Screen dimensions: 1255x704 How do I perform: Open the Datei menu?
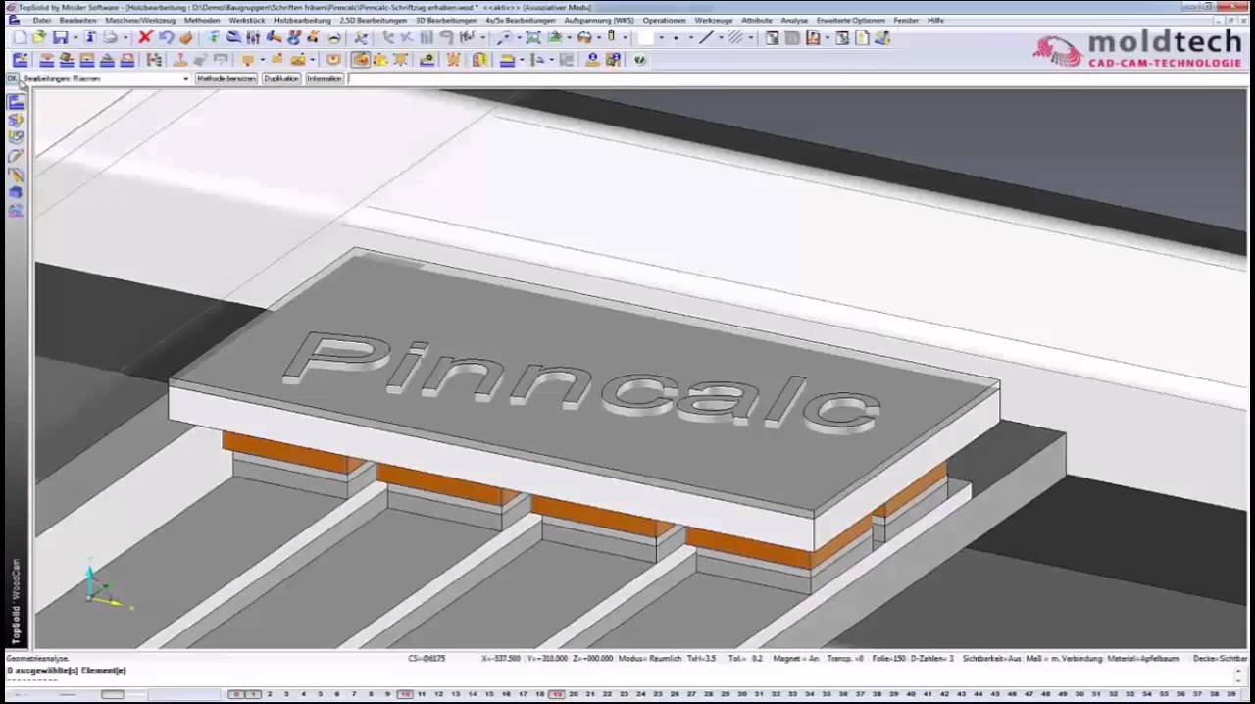(41, 20)
